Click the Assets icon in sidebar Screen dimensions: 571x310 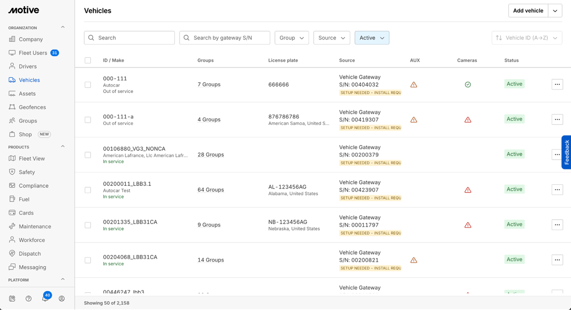(12, 93)
